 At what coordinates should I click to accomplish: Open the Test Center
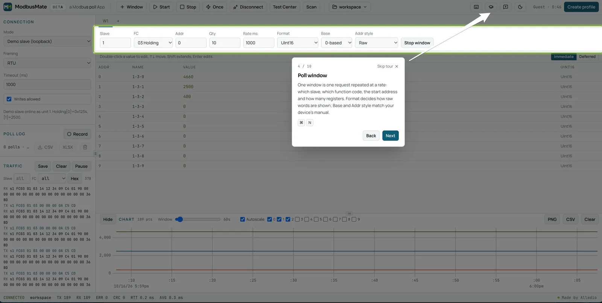tap(285, 7)
